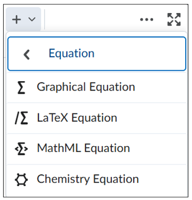192x200 pixels.
Task: Click the plus Insert icon
Action: tap(17, 19)
